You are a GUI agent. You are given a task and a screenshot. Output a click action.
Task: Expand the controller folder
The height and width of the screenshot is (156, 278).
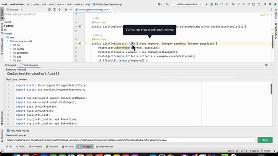[10, 53]
